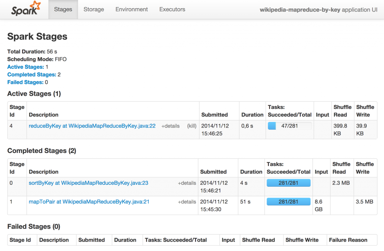
Task: Open reduceByKey stage description link
Action: (x=92, y=126)
